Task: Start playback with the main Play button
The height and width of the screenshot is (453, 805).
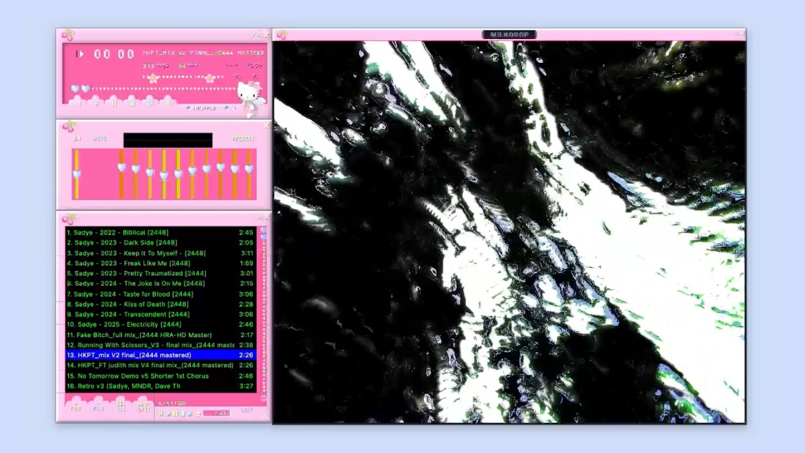Action: tap(94, 101)
